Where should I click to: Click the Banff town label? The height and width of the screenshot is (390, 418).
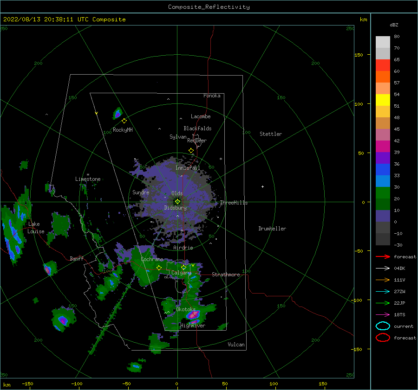77,258
